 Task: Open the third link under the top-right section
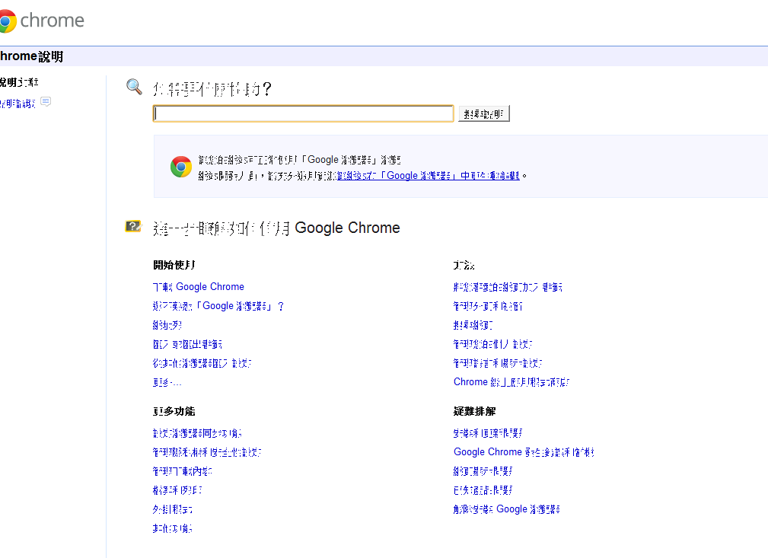click(473, 325)
